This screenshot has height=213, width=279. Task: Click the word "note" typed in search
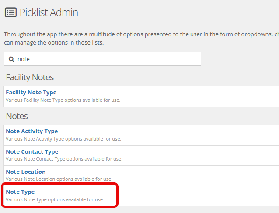(24, 59)
